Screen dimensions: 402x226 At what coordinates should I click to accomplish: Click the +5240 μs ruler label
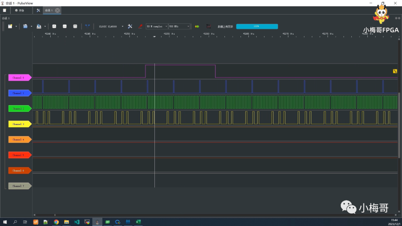point(50,34)
